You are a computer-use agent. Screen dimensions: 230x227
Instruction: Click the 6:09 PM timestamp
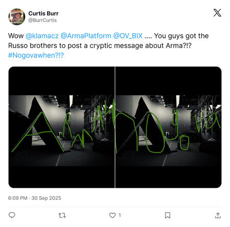18,198
